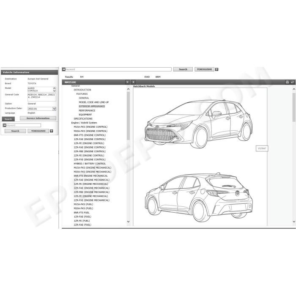296x296 pixels.
Task: Open GENERAL under FEATURES
Action: (84, 98)
